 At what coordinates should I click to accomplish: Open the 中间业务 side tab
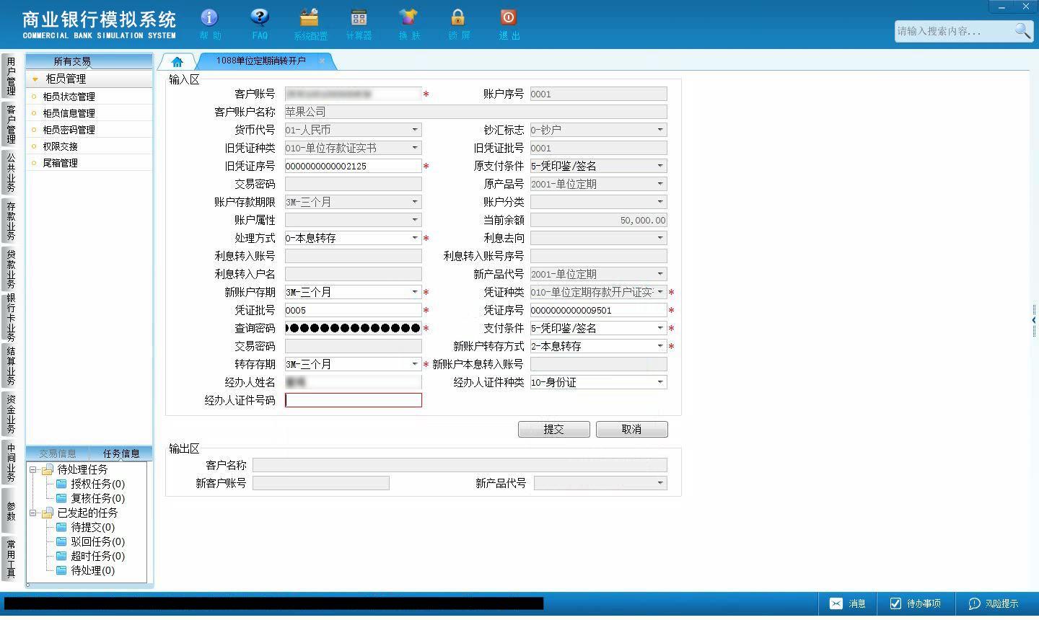click(x=11, y=462)
